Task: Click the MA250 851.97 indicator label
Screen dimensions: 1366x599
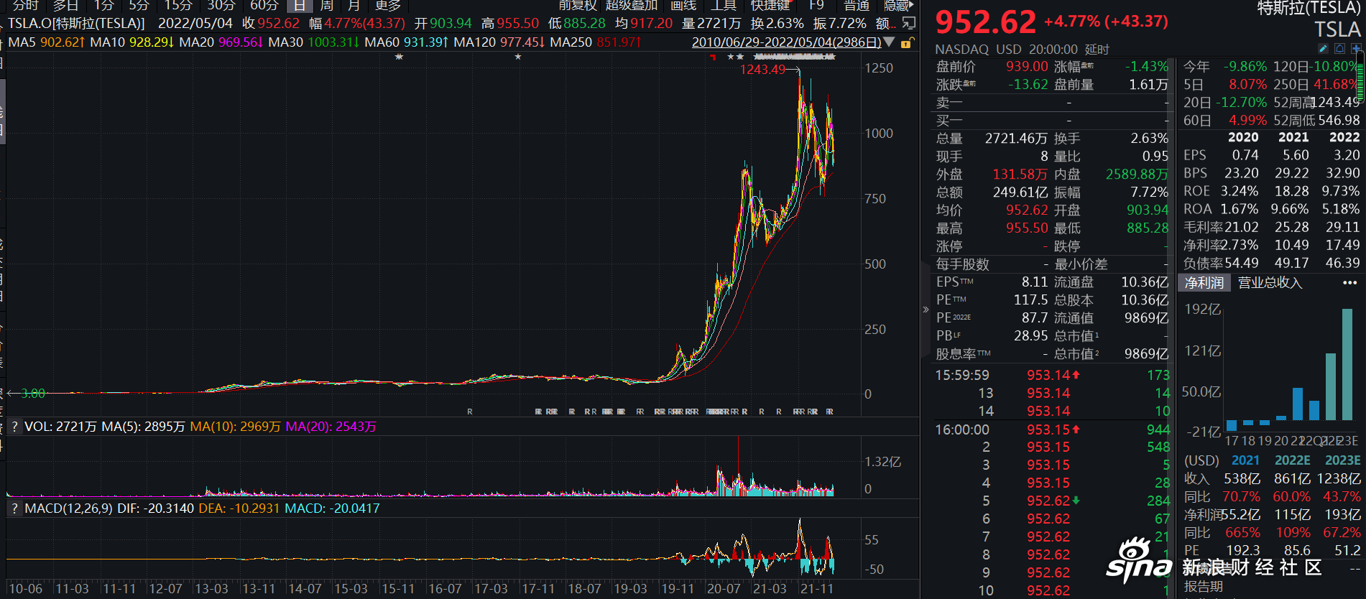Action: pyautogui.click(x=596, y=42)
